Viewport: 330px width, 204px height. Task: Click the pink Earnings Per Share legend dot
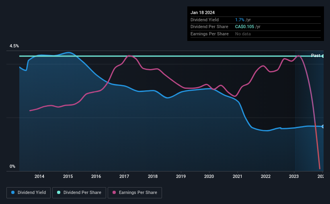[x=114, y=192]
